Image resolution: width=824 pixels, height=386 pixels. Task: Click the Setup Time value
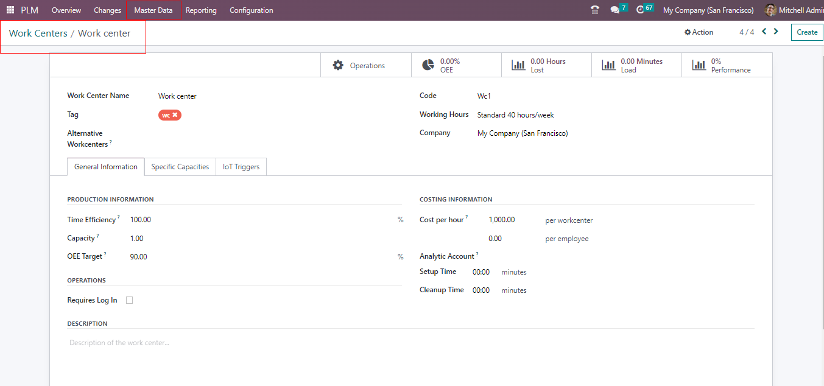(481, 272)
